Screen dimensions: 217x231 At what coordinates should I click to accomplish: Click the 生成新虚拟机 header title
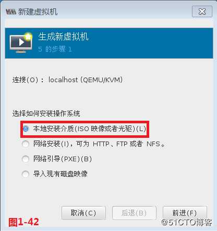(x=63, y=36)
